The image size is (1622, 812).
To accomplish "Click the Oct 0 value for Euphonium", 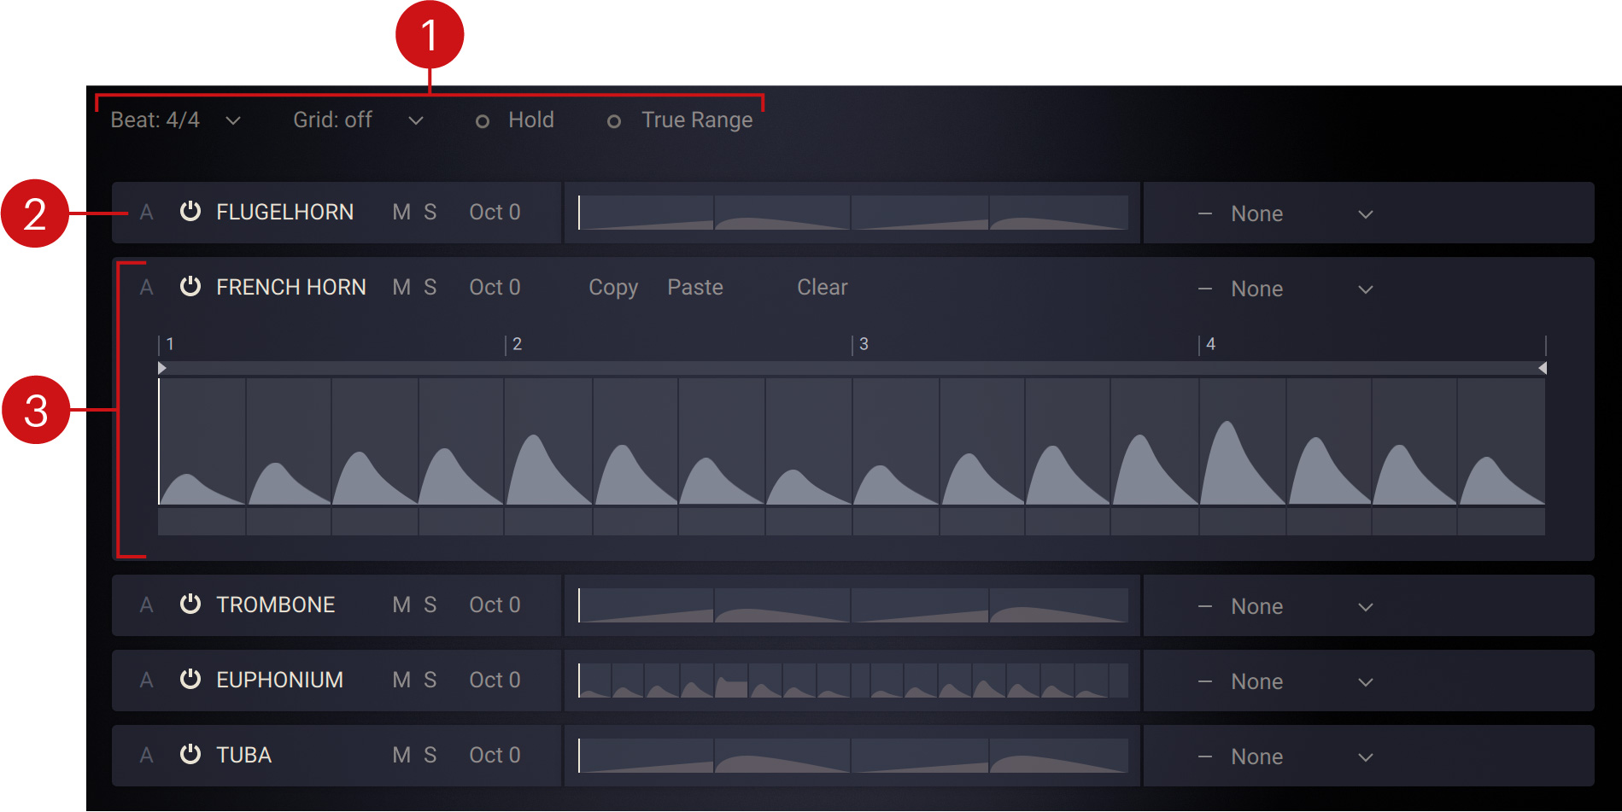I will tap(495, 680).
